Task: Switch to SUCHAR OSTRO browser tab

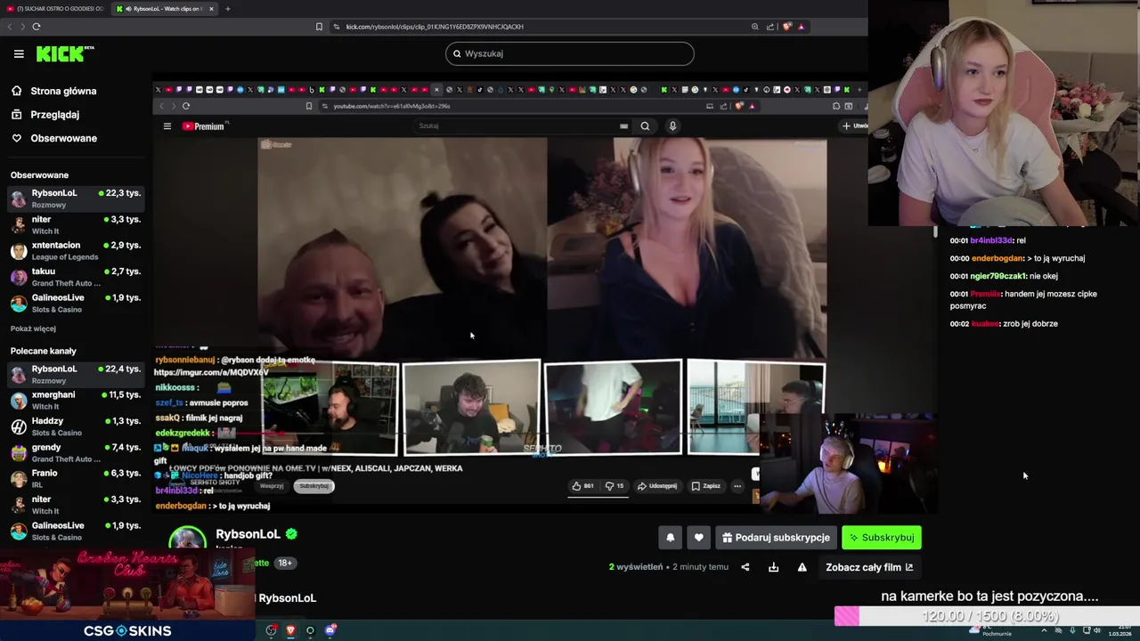Action: 54,9
